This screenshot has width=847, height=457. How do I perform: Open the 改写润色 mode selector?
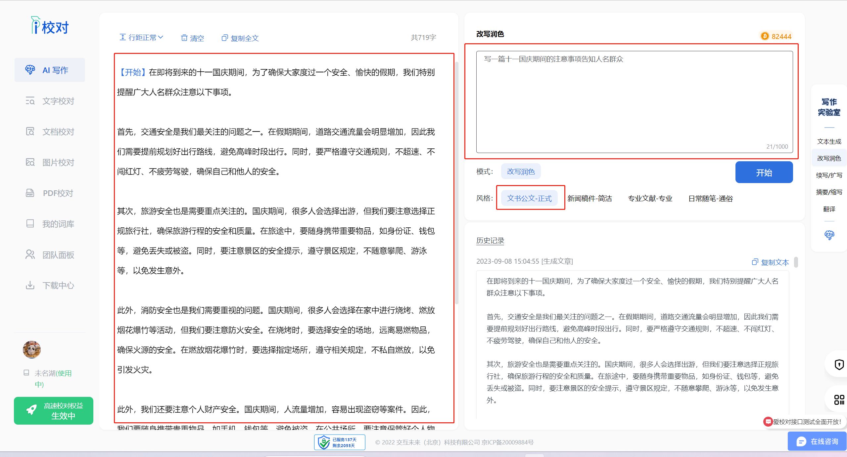(x=521, y=171)
